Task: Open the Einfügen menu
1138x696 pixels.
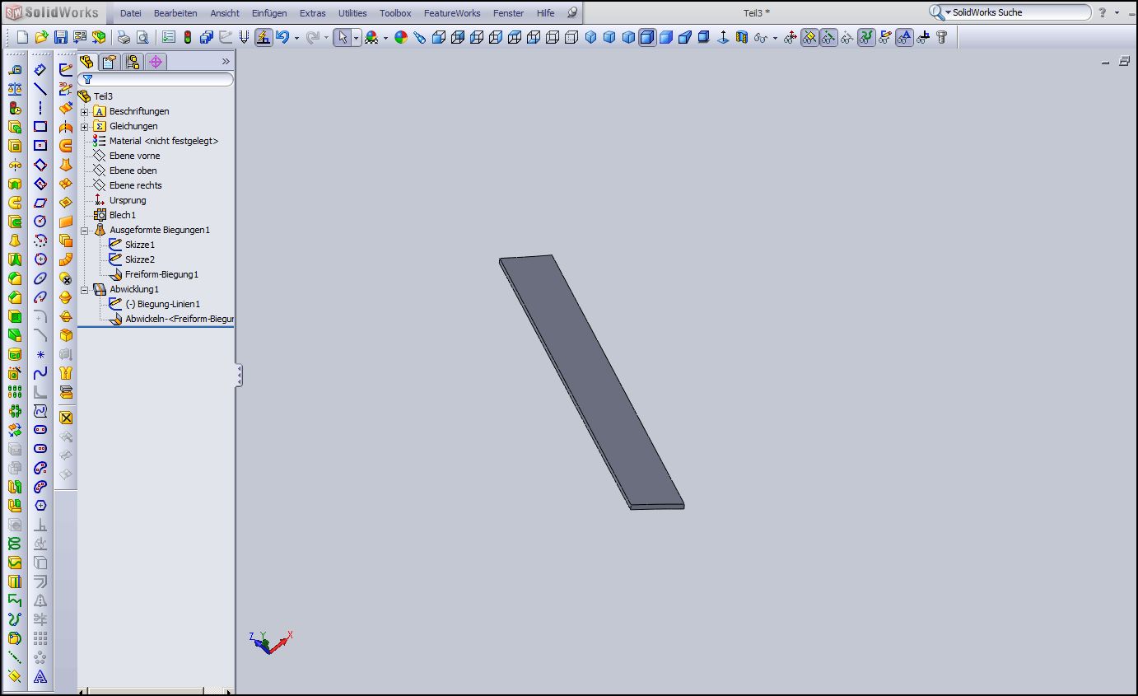Action: tap(269, 13)
